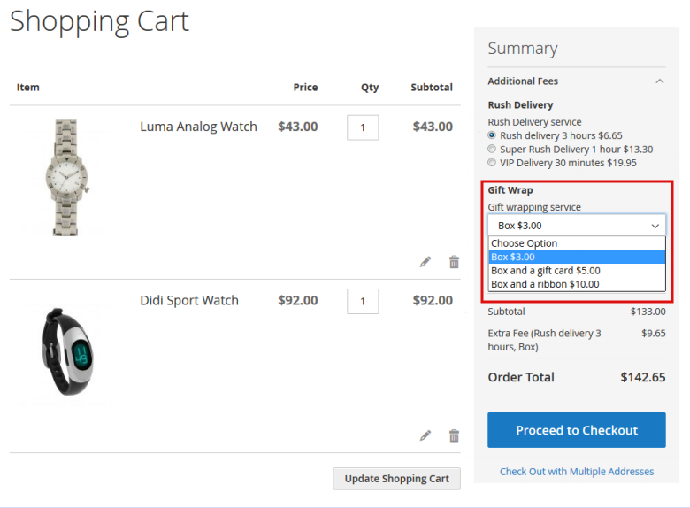The image size is (690, 508).
Task: Choose Super Rush Delivery 1 hour
Action: 493,150
